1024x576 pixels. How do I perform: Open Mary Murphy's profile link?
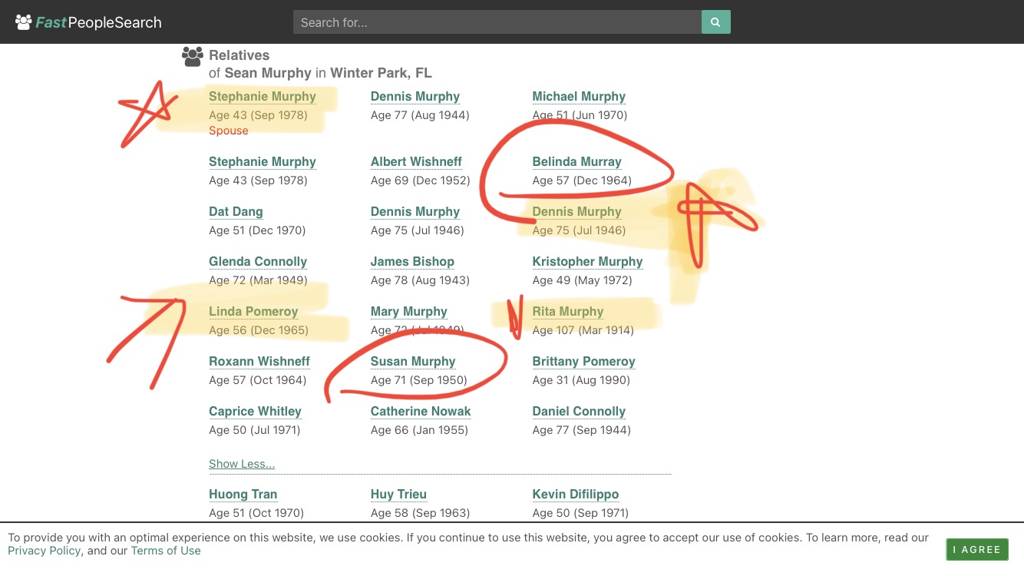pyautogui.click(x=409, y=312)
